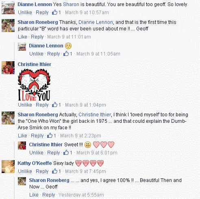Screen dimensions: 200x199
Task: Open the I Love You sticker image
Action: 34,85
